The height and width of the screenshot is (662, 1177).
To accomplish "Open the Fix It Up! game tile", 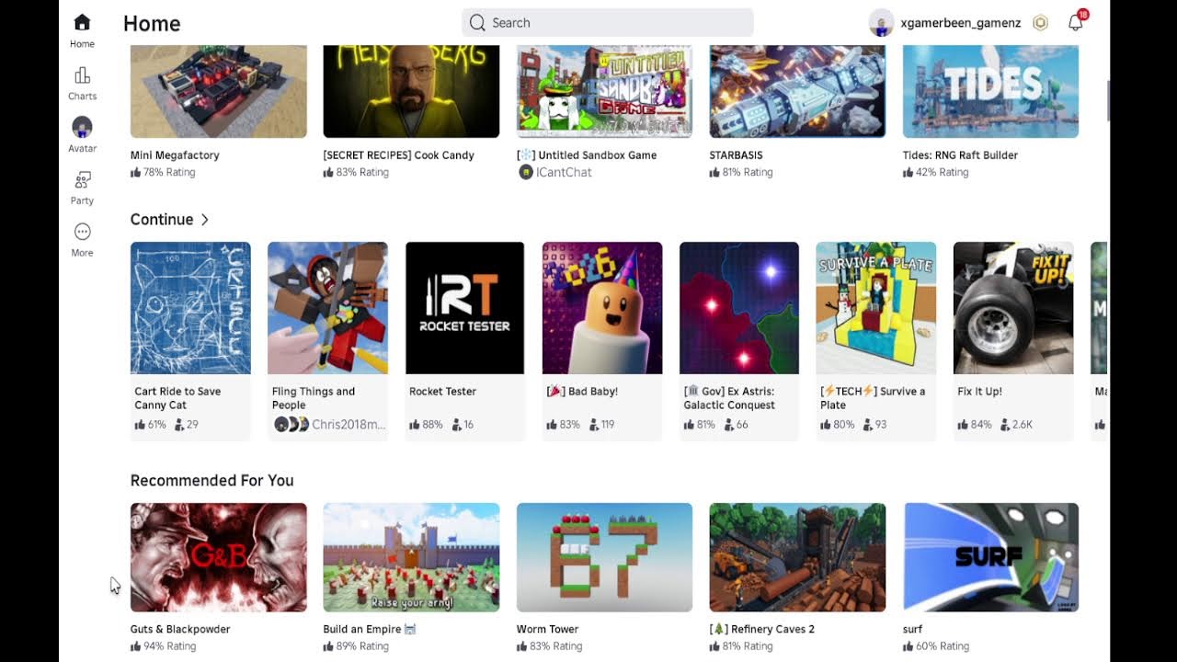I will [1013, 341].
